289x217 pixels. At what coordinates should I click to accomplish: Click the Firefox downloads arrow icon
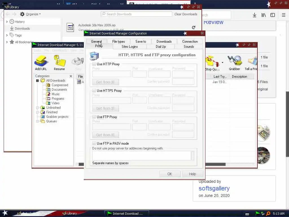(255, 15)
